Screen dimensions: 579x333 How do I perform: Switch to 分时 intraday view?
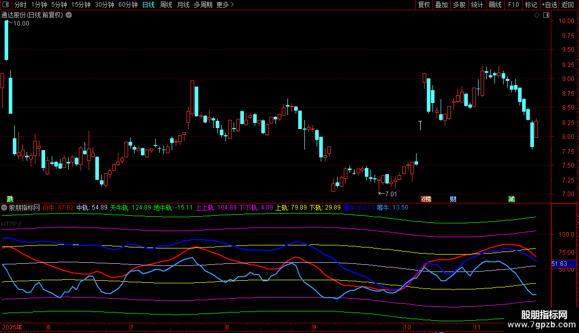point(20,5)
